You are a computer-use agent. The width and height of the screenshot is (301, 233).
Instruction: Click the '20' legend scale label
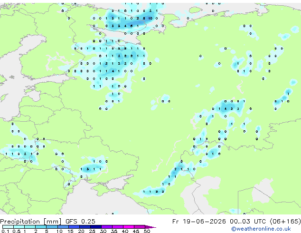click(x=81, y=231)
